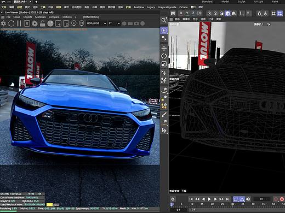
Task: Select the Move tool
Action: (x=164, y=48)
